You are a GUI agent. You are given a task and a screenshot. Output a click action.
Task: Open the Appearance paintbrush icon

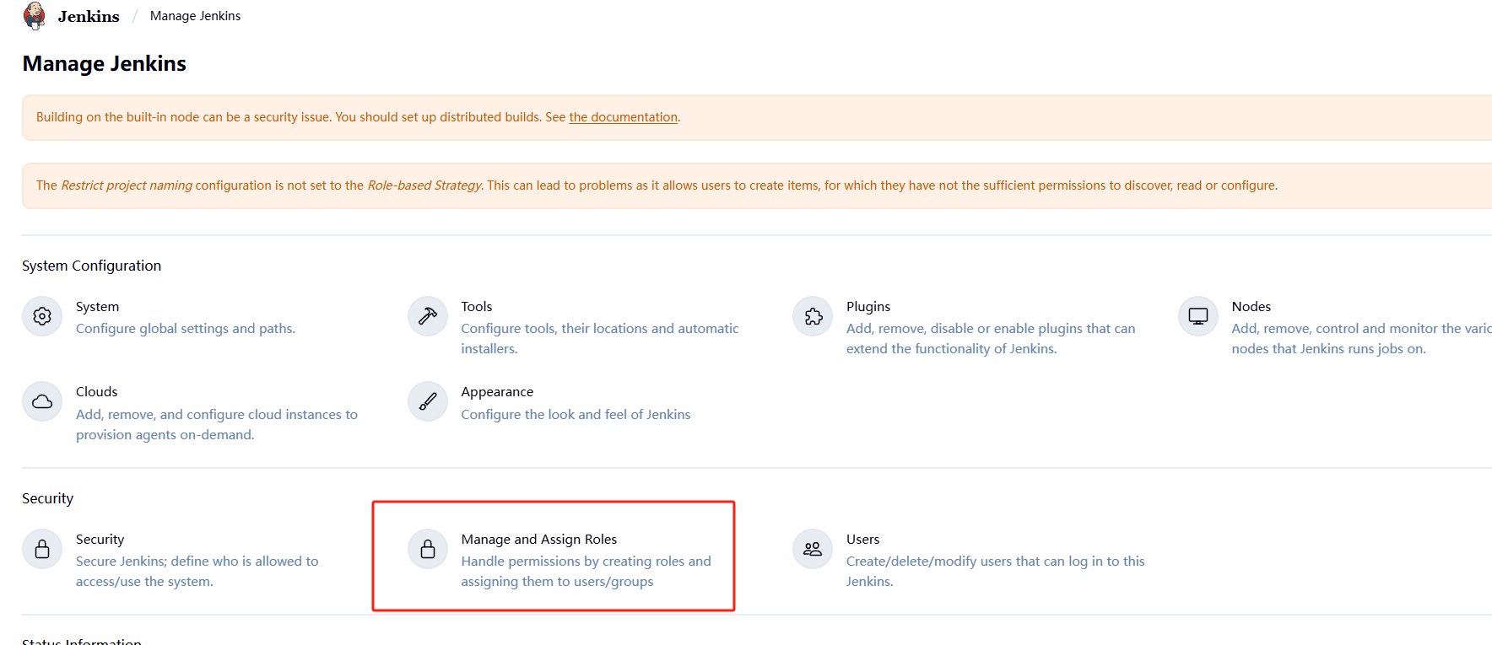click(x=428, y=401)
